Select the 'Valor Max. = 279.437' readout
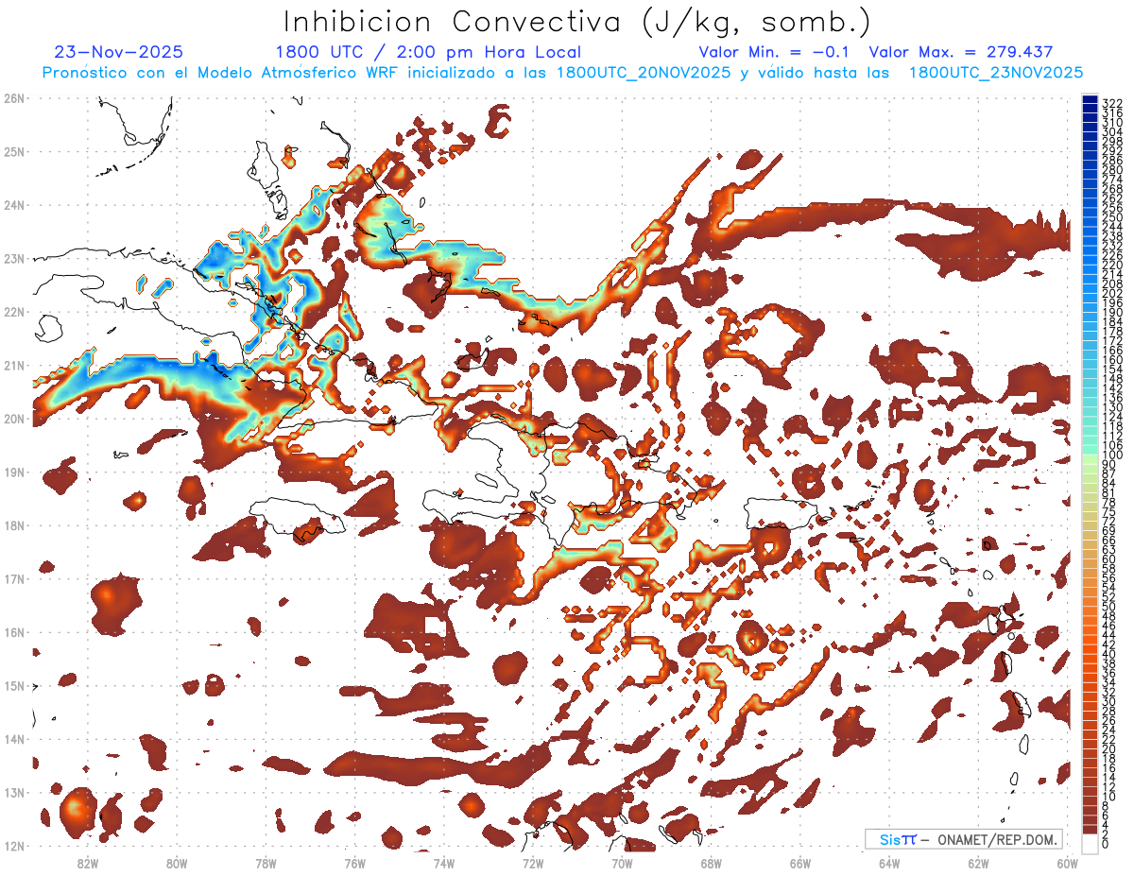The width and height of the screenshot is (1134, 876). coord(961,52)
